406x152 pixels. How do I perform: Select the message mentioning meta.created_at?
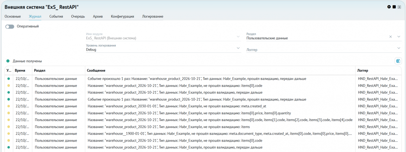pyautogui.click(x=177, y=106)
